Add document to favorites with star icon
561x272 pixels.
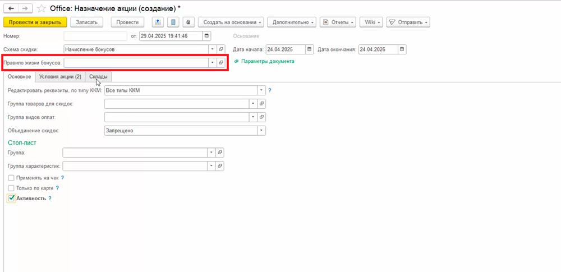coord(41,8)
